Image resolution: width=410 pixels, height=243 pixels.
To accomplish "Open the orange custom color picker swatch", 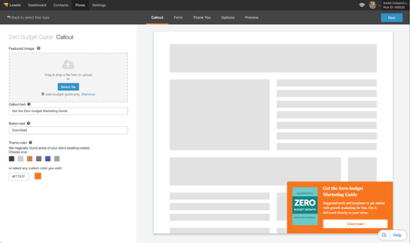I will point(38,176).
